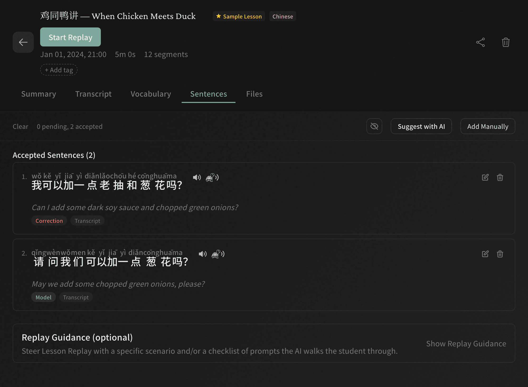Play slow turtle audio for sentence 1
Image resolution: width=528 pixels, height=387 pixels.
[x=212, y=177]
